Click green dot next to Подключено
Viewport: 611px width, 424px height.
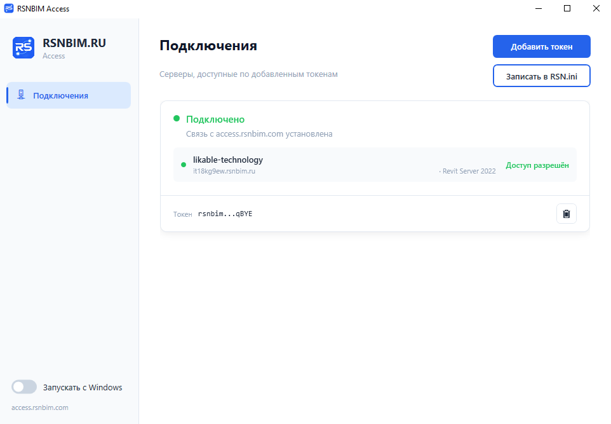click(177, 118)
